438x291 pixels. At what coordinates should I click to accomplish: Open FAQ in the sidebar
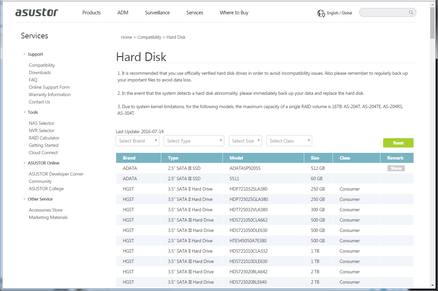[33, 80]
